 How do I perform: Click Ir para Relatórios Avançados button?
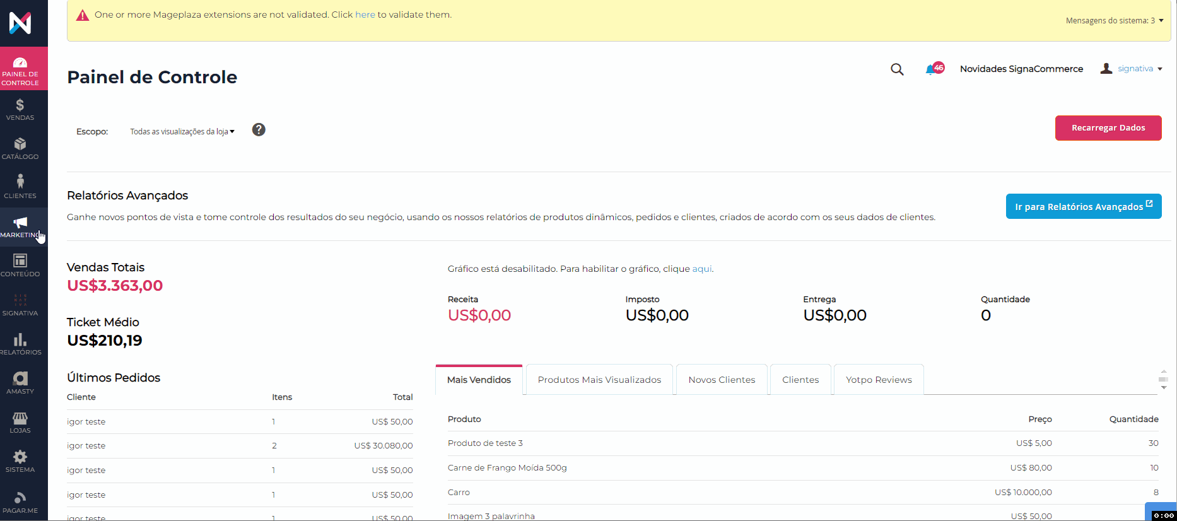(x=1083, y=207)
